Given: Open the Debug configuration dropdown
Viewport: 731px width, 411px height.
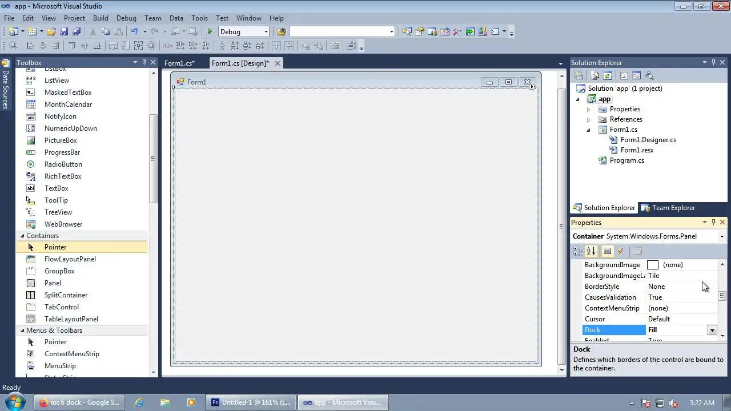Looking at the screenshot, I should [266, 31].
